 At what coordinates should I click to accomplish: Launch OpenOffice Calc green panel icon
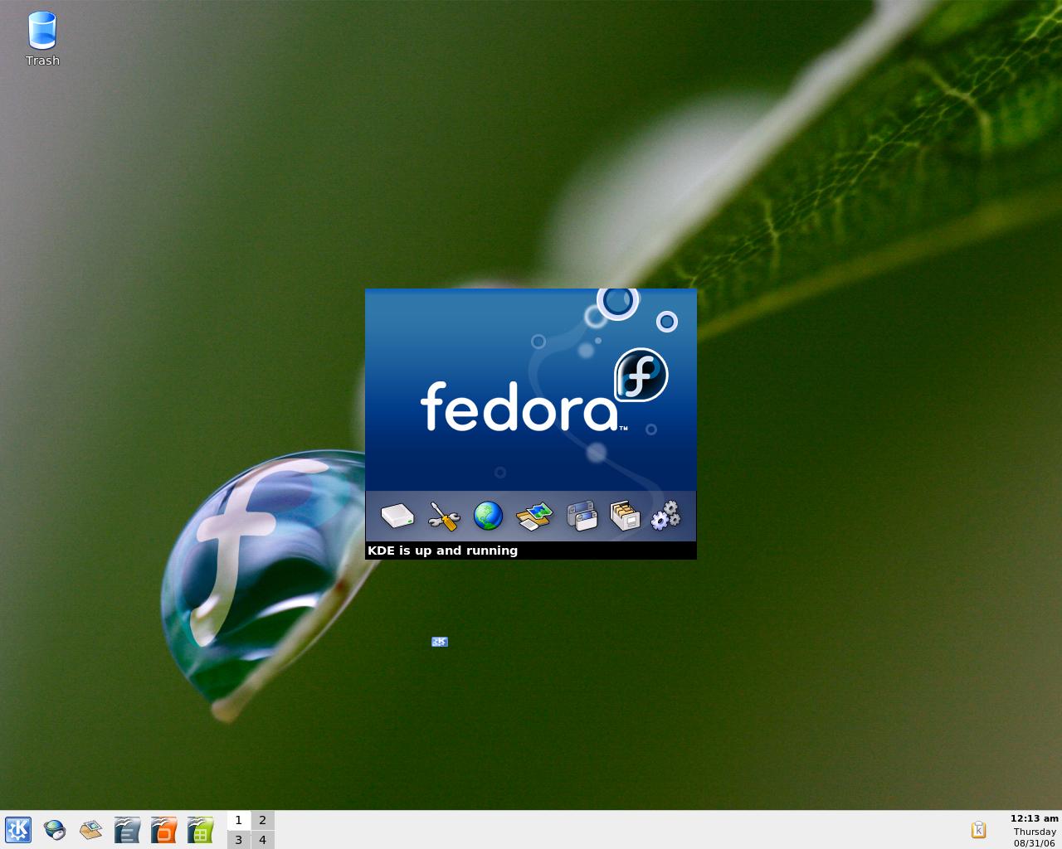click(x=200, y=830)
